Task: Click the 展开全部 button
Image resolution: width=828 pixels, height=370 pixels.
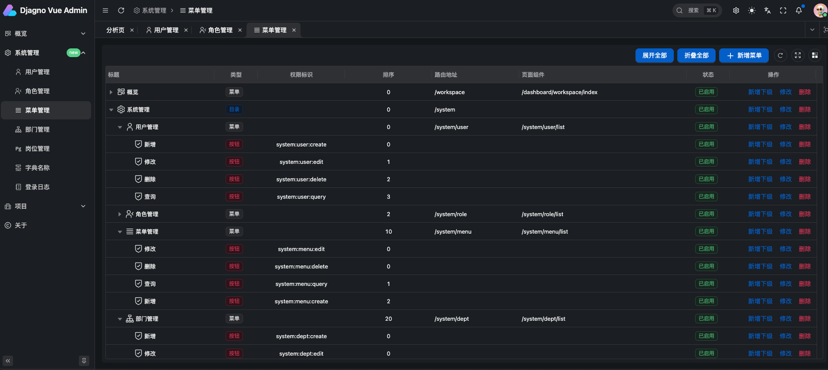Action: [x=654, y=55]
